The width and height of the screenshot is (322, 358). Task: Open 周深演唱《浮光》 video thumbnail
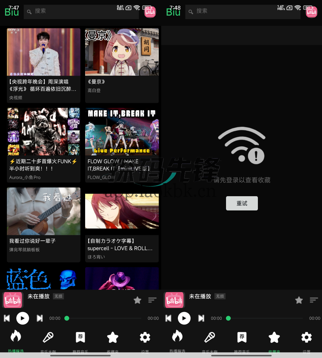[43, 52]
